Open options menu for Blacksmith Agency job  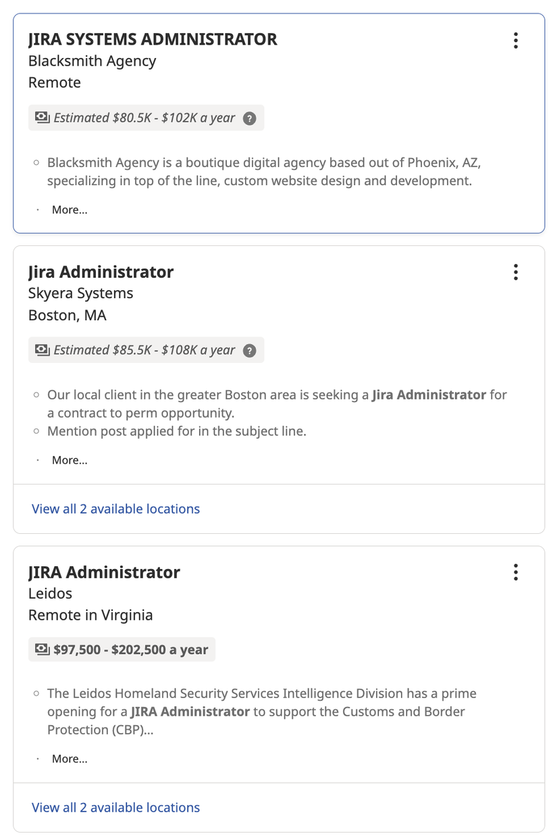516,41
